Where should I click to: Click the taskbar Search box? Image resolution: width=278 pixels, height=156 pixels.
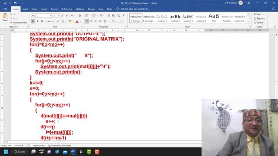click(x=20, y=152)
